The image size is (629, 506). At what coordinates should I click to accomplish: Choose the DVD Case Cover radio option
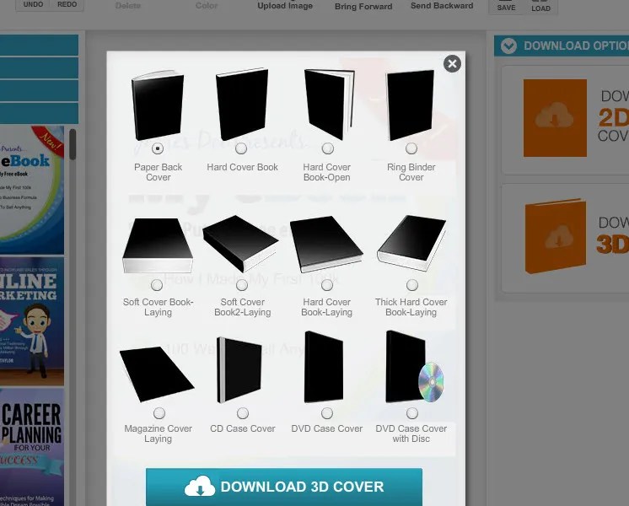tap(327, 413)
